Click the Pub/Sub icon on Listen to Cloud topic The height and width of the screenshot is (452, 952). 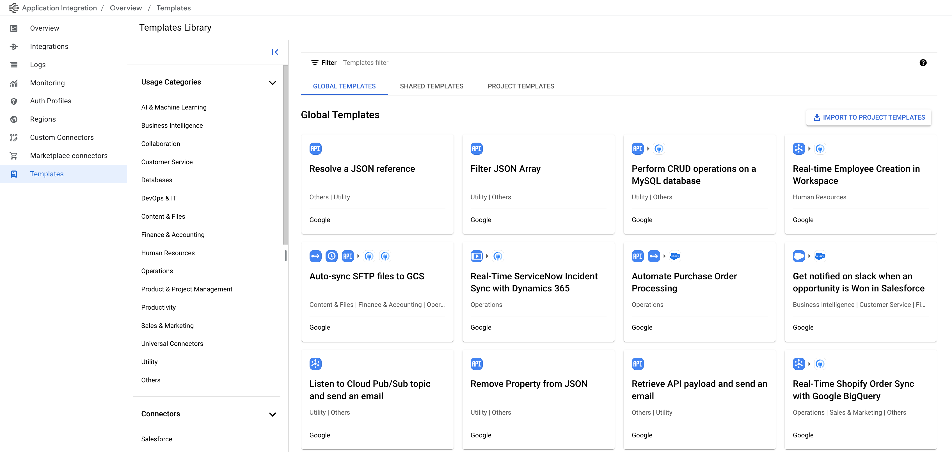tap(316, 363)
